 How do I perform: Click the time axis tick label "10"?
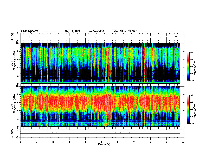183,142
